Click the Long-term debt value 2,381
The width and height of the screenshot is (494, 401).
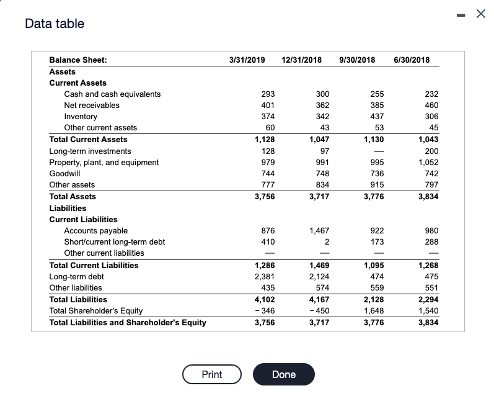click(265, 277)
